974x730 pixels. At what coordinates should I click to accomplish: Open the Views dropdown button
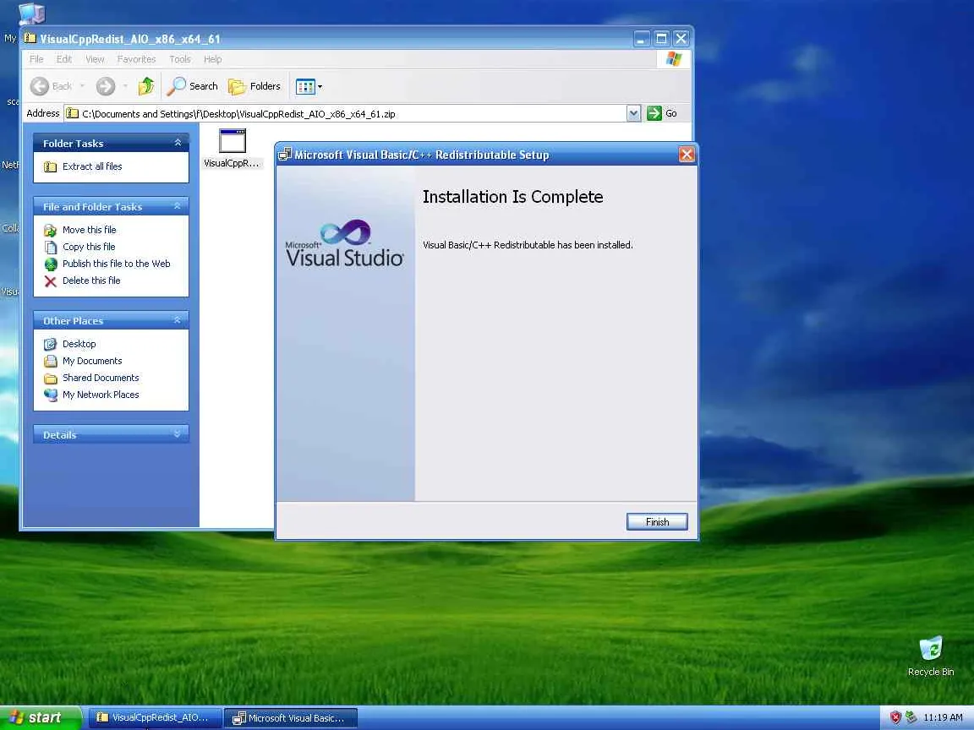click(x=309, y=86)
